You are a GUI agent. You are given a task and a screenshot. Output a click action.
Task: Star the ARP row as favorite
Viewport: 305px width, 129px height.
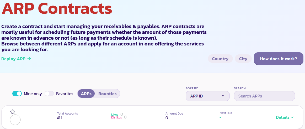coord(12,112)
